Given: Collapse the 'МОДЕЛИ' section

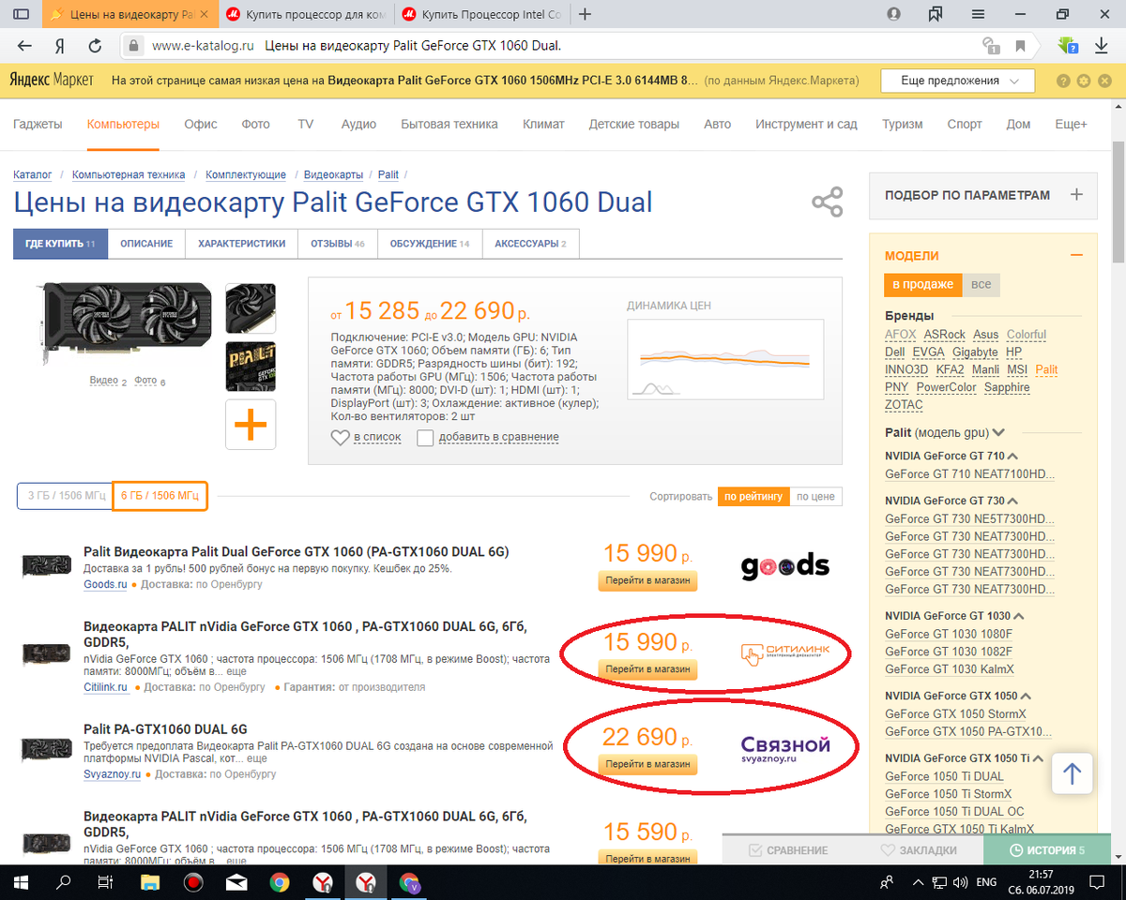Looking at the screenshot, I should pyautogui.click(x=1076, y=255).
